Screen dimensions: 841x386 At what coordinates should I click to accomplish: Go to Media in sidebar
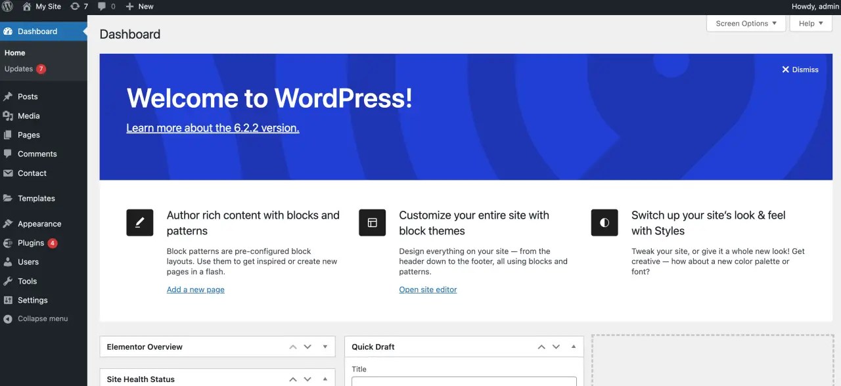tap(29, 116)
